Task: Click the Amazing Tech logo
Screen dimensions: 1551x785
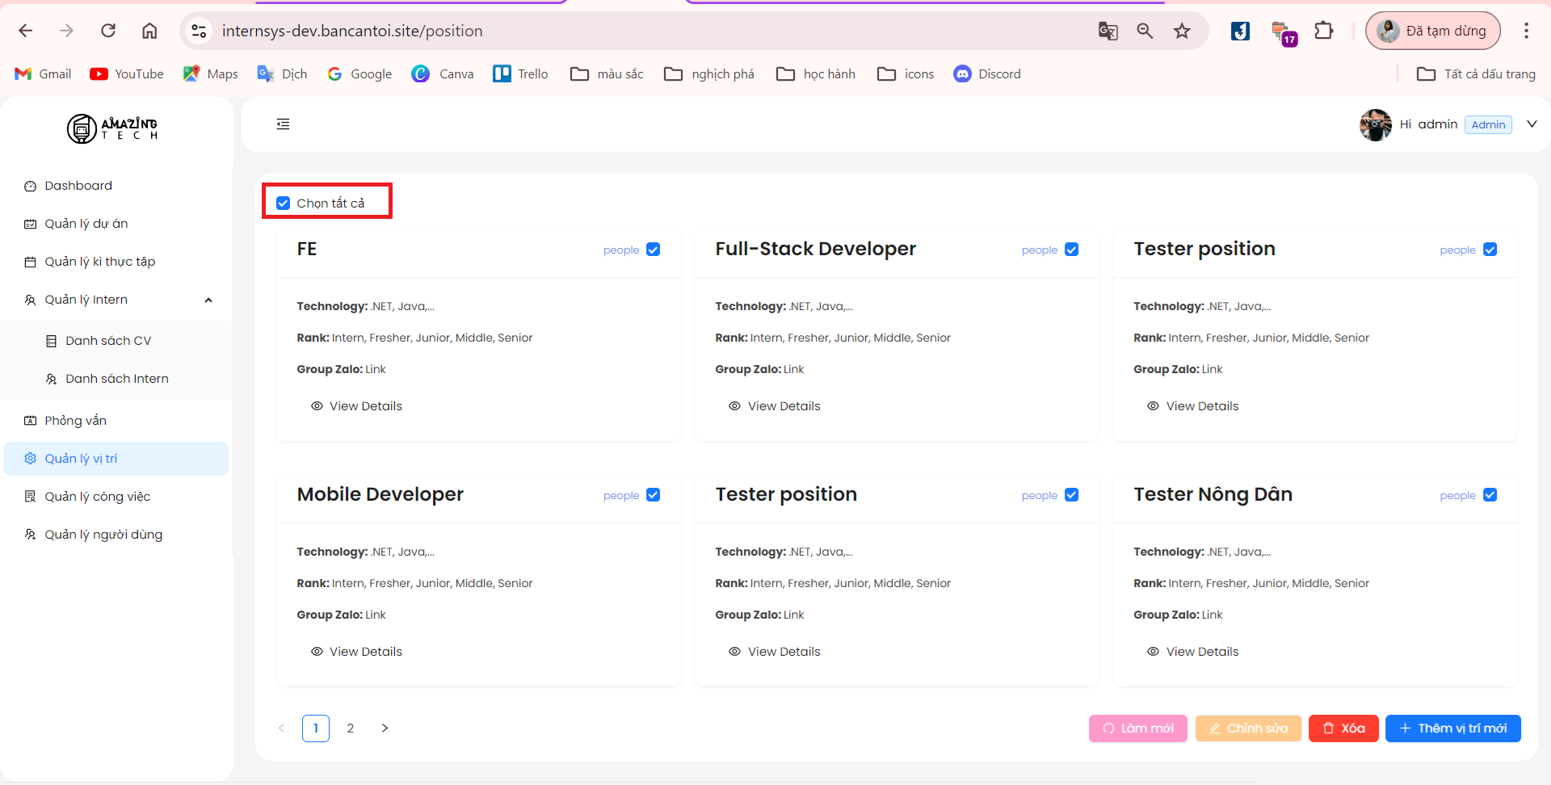Action: [112, 128]
